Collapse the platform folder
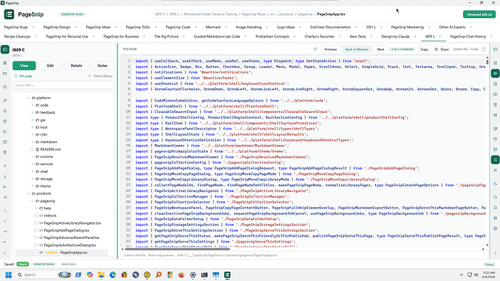 point(29,98)
